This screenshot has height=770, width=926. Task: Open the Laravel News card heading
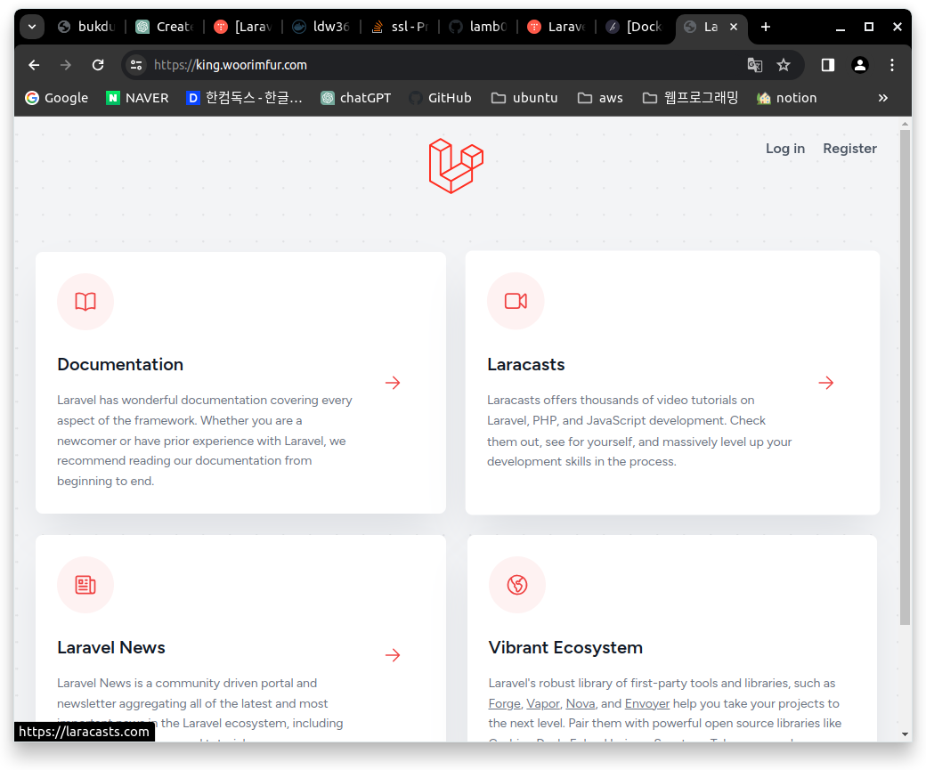pos(111,648)
